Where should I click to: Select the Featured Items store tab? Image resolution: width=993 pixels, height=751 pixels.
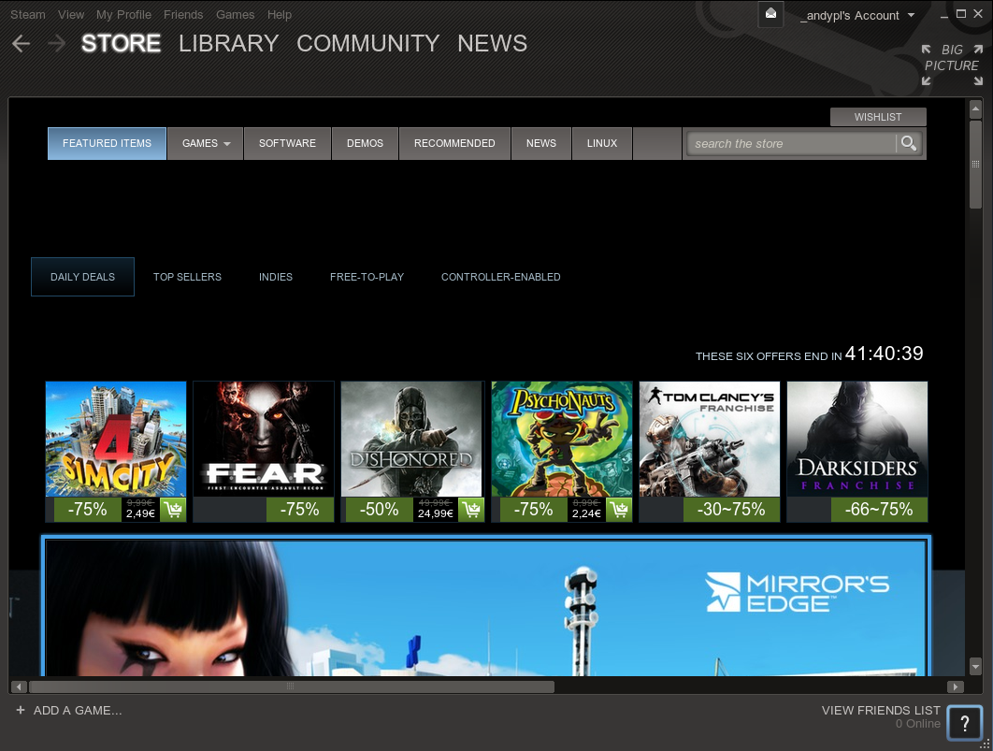(x=107, y=144)
